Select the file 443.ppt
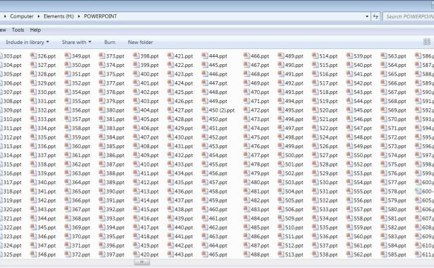 (180, 254)
